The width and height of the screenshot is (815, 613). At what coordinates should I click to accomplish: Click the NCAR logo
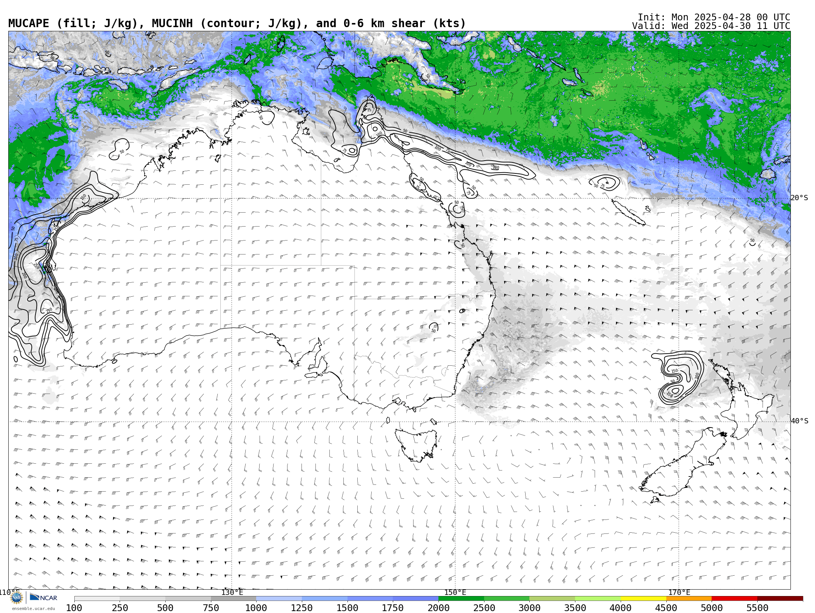pyautogui.click(x=43, y=597)
